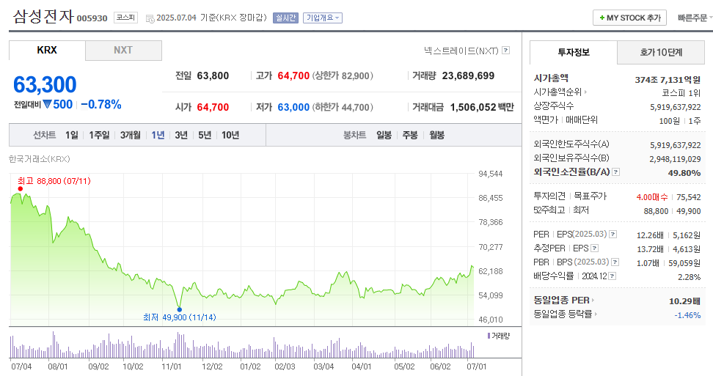Open the help icon beside 배당수익률 2024.12
This screenshot has height=376, width=713.
pos(612,276)
